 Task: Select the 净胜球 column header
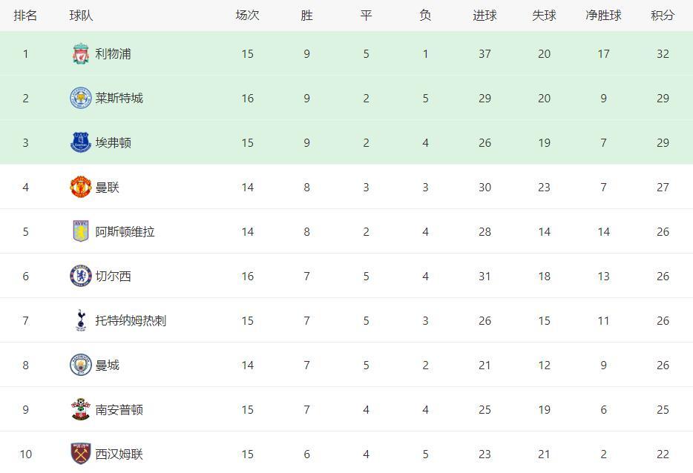pos(603,16)
